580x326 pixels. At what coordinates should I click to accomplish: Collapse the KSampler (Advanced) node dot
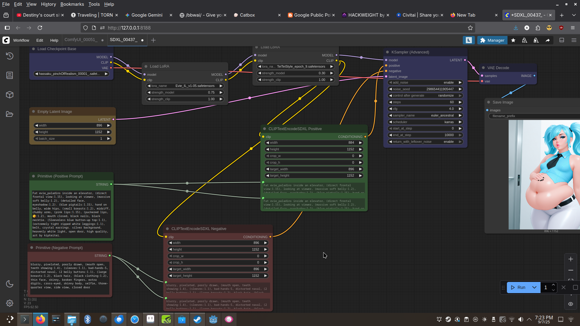pyautogui.click(x=388, y=52)
